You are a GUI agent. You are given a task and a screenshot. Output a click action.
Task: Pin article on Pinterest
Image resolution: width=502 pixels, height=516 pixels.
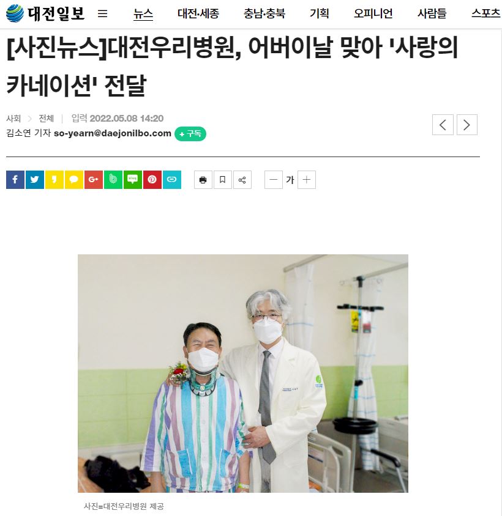pos(152,180)
